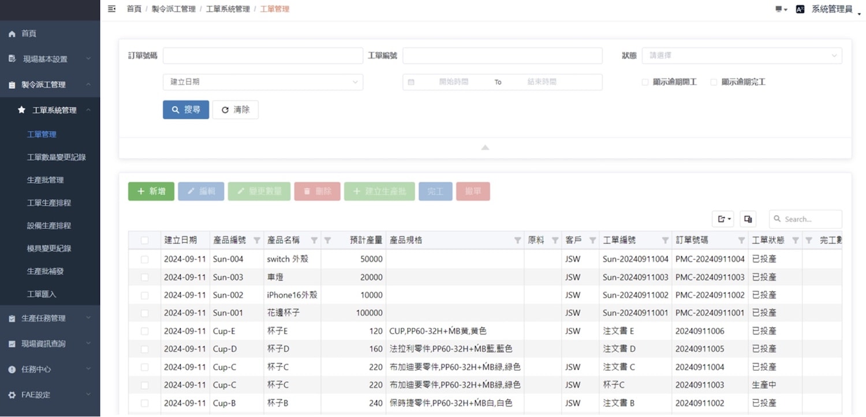Click the column toggle icon beside Search
This screenshot has height=417, width=866.
point(748,219)
